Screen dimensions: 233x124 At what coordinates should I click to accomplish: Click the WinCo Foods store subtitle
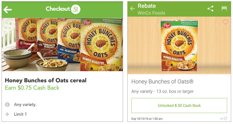point(151,13)
